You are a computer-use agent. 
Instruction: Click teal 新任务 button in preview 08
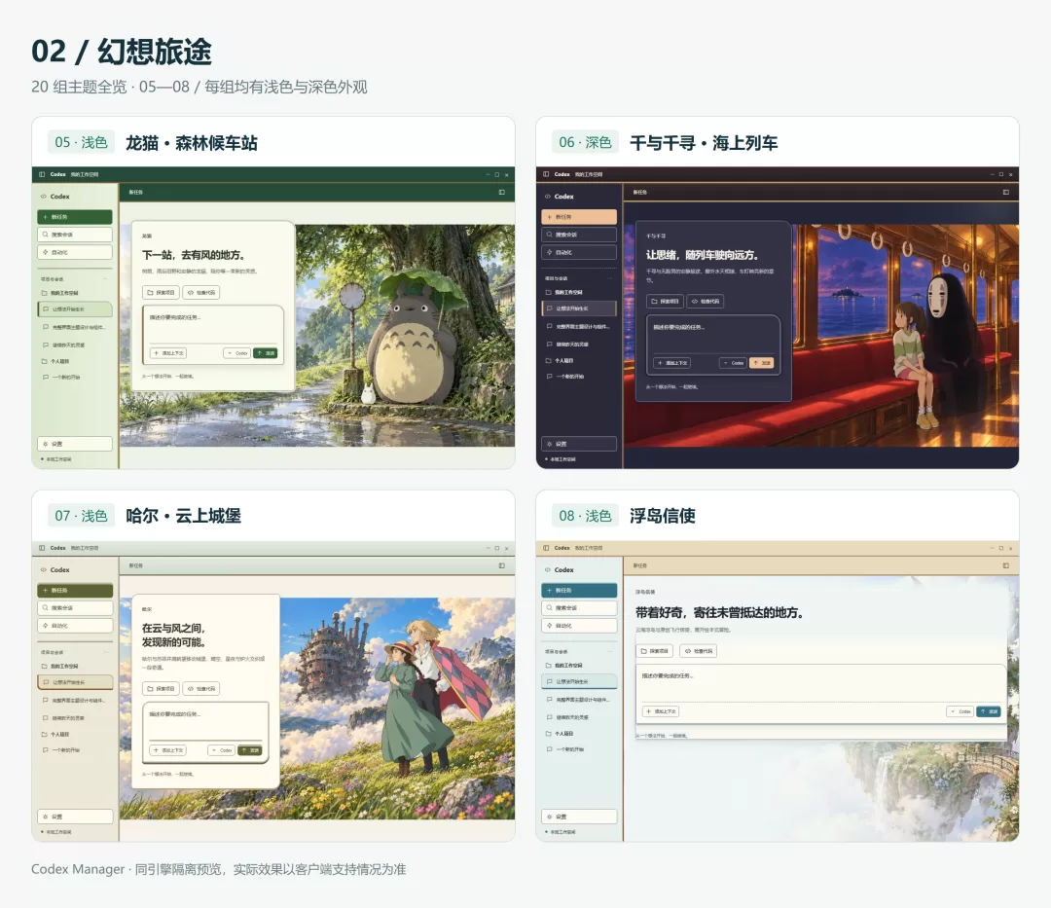pyautogui.click(x=579, y=591)
